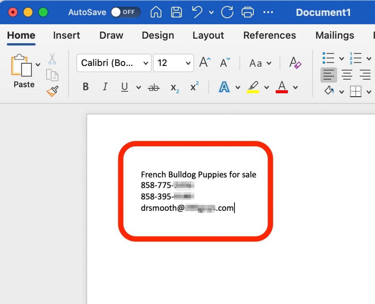
Task: Click at end of the drsmooth email line
Action: tap(234, 208)
